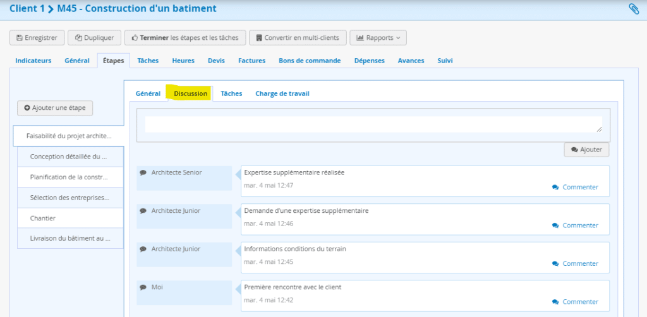Select the Charge de travail sub-tab
The width and height of the screenshot is (647, 317).
[x=282, y=93]
